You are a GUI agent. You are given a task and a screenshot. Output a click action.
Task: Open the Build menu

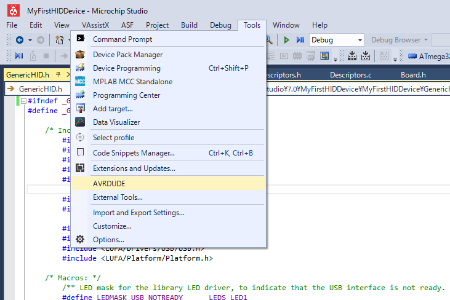[189, 25]
